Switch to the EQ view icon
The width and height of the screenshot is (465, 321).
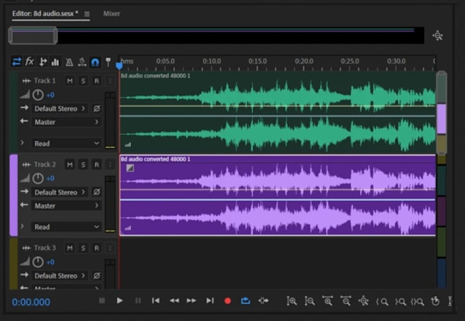[55, 61]
